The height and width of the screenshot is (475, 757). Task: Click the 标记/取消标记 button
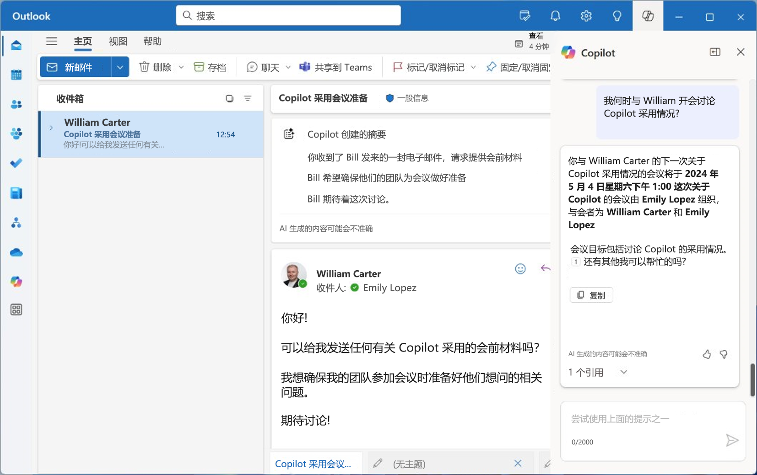pyautogui.click(x=429, y=67)
